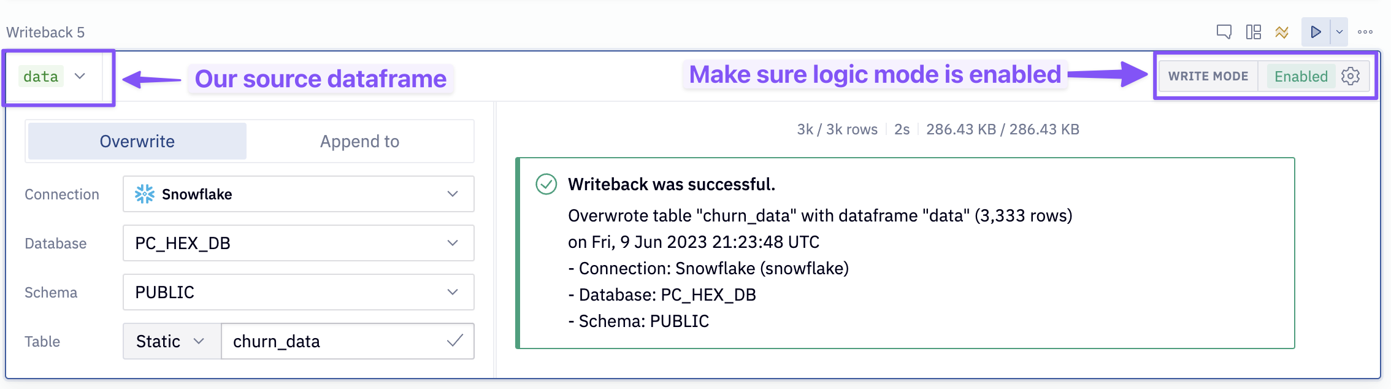The width and height of the screenshot is (1391, 389).
Task: Expand the Snowflake Connection dropdown
Action: click(x=453, y=194)
